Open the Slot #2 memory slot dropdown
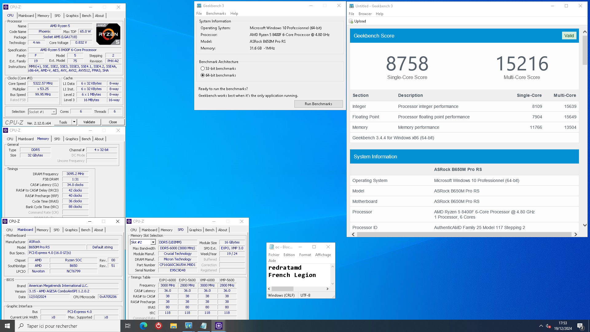 (x=153, y=242)
